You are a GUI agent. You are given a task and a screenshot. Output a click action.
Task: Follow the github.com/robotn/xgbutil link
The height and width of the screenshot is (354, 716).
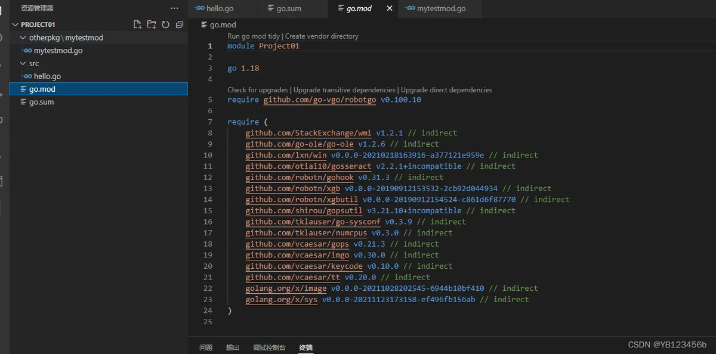click(x=302, y=200)
